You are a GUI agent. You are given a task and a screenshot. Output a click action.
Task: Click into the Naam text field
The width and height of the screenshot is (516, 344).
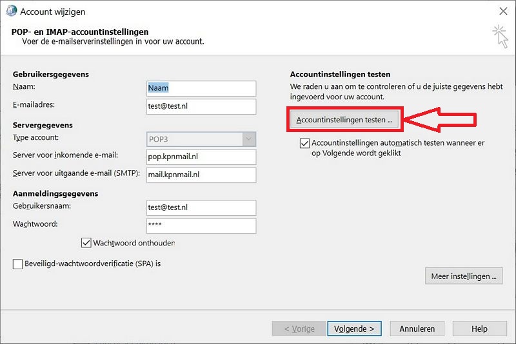[x=201, y=88]
